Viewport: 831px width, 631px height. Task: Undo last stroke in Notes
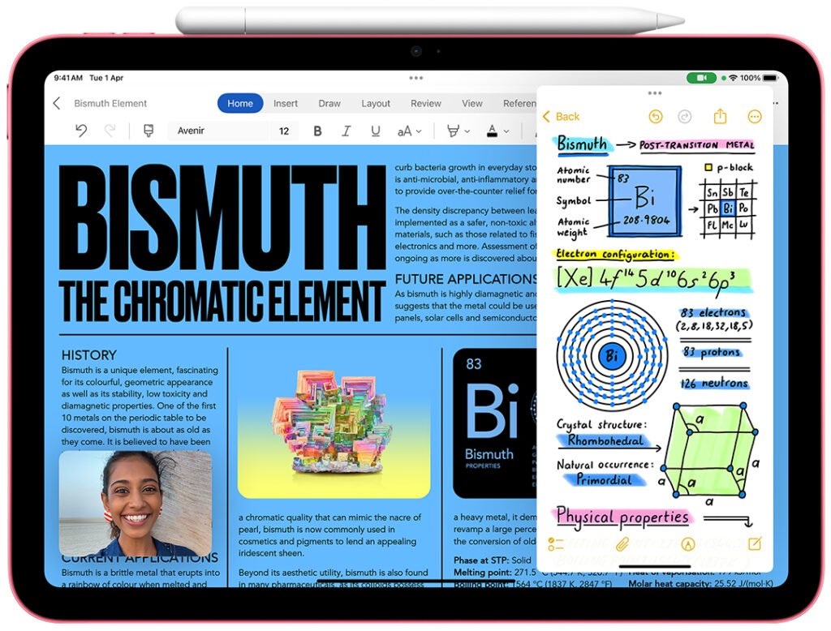[x=655, y=117]
